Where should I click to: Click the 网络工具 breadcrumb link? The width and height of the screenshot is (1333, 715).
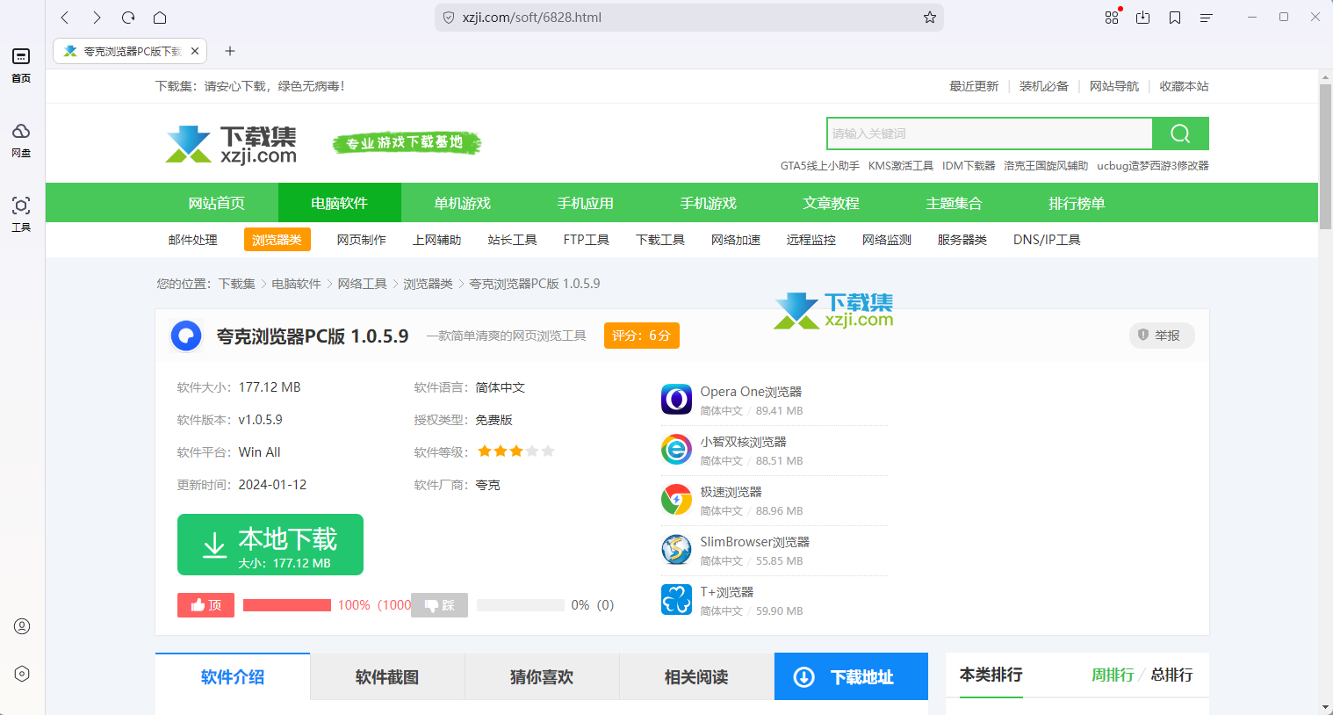click(x=362, y=284)
